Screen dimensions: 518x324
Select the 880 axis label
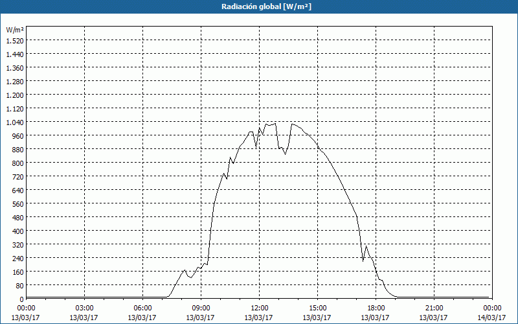18,150
